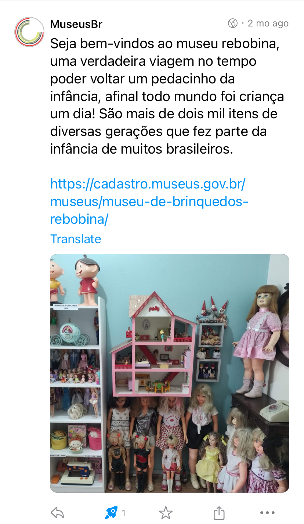The image size is (304, 524).
Task: Tap the reply arrow icon
Action: pos(58,513)
